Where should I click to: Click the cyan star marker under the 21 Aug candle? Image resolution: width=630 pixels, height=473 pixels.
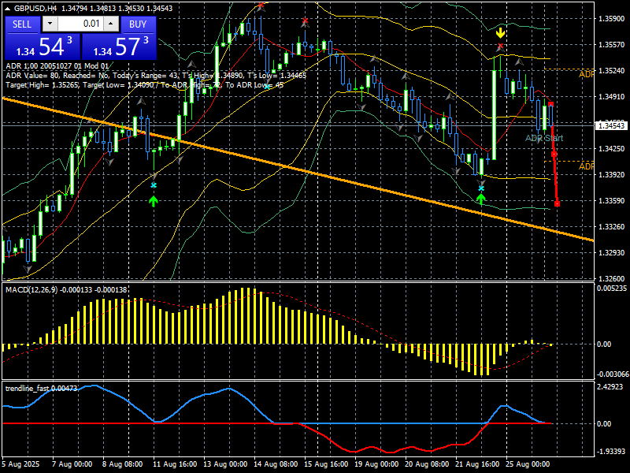pos(481,188)
